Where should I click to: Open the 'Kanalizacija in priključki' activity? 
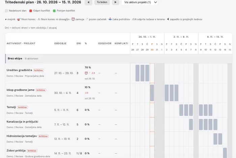point(22,122)
